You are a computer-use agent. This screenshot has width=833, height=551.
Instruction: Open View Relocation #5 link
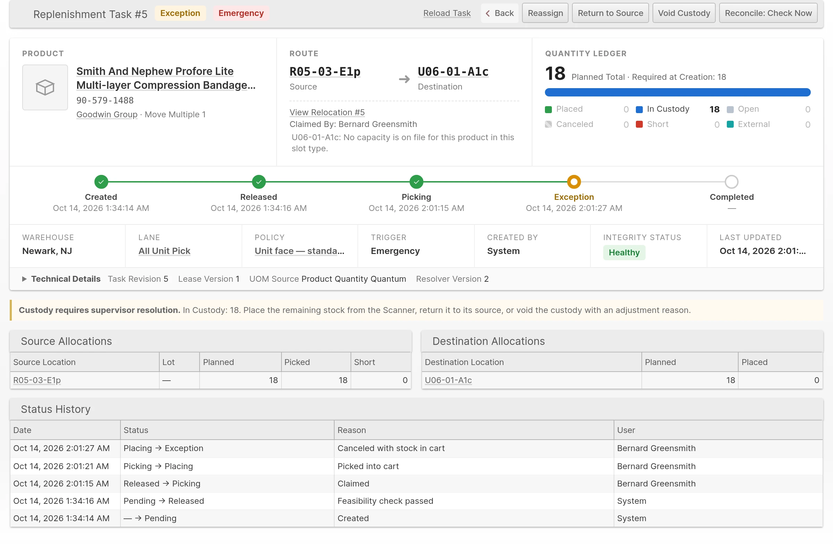pyautogui.click(x=327, y=112)
